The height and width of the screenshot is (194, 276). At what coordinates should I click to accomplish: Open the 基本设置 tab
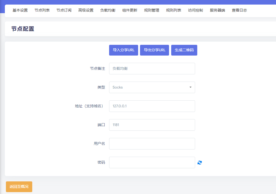pyautogui.click(x=20, y=10)
